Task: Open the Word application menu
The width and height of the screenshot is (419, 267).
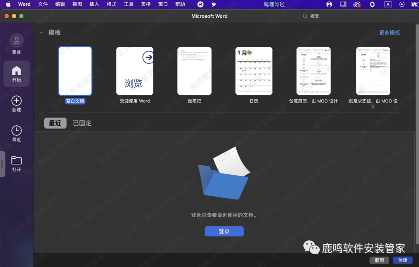Action: click(24, 4)
